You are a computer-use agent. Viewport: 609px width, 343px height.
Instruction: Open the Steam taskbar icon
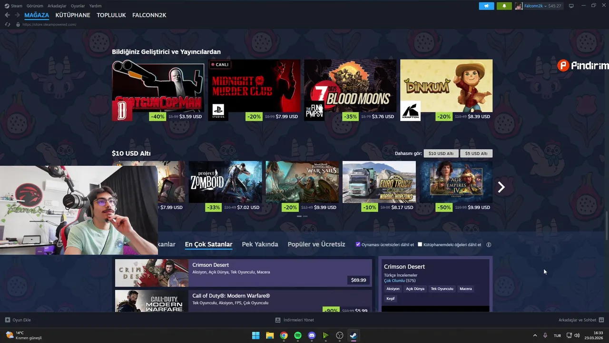coord(354,335)
